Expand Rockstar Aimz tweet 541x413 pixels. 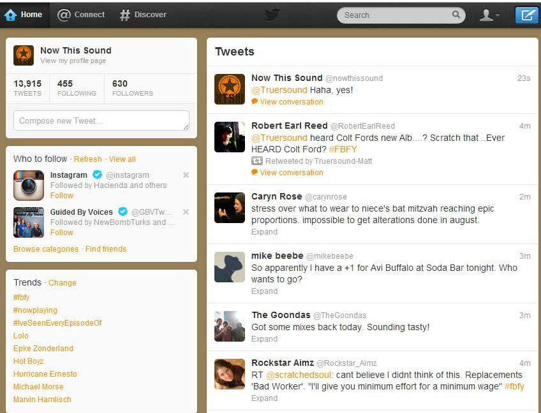click(264, 398)
